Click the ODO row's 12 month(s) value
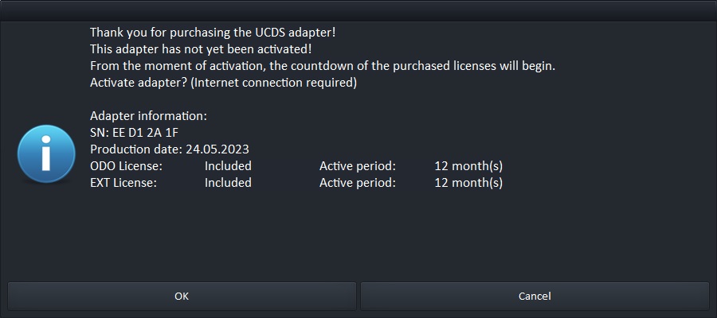 [x=468, y=166]
